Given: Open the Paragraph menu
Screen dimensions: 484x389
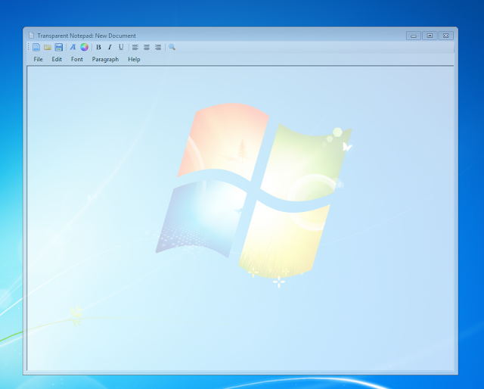Looking at the screenshot, I should 105,59.
